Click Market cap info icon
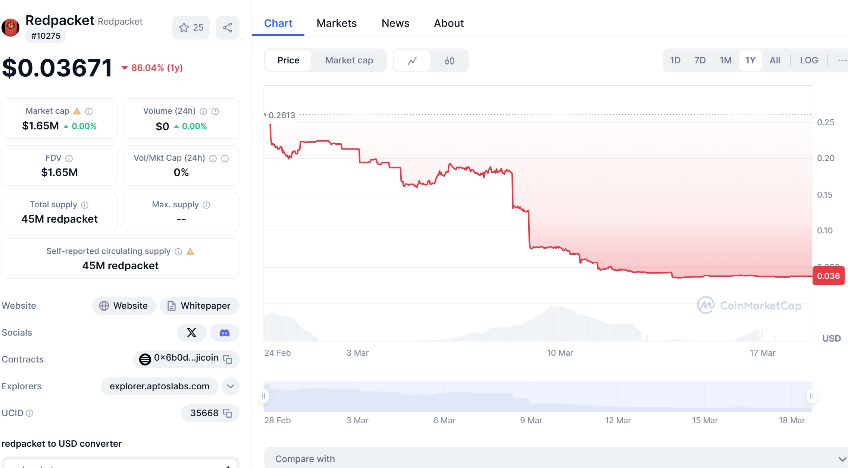Viewport: 848px width, 468px height. pos(89,111)
